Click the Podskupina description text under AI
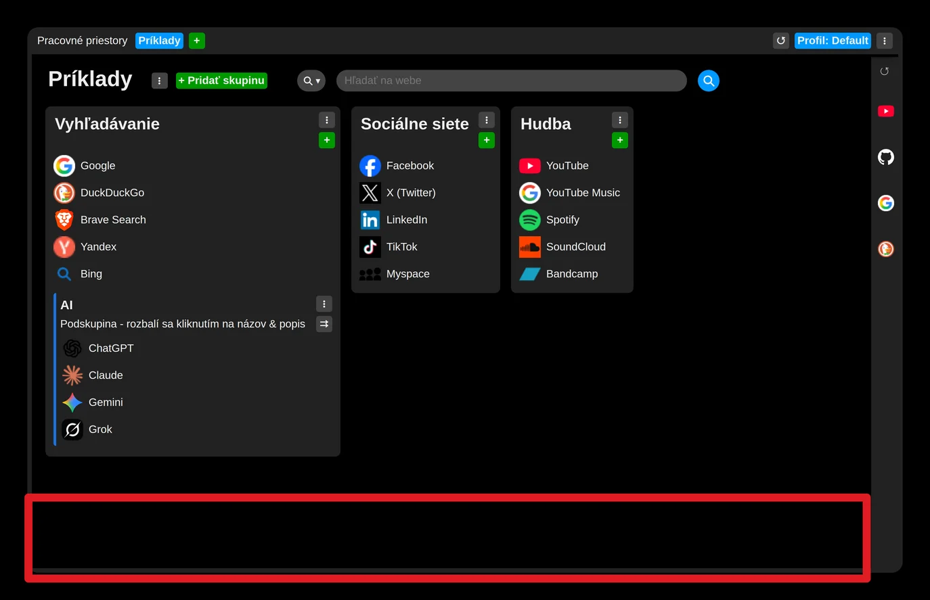Image resolution: width=930 pixels, height=600 pixels. (183, 324)
